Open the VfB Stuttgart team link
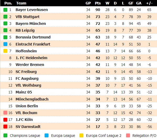Screen dimensions: 157x140 coord(28,17)
